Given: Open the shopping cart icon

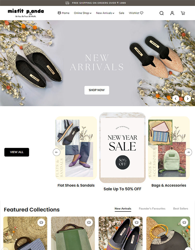Looking at the screenshot, I should [x=183, y=13].
